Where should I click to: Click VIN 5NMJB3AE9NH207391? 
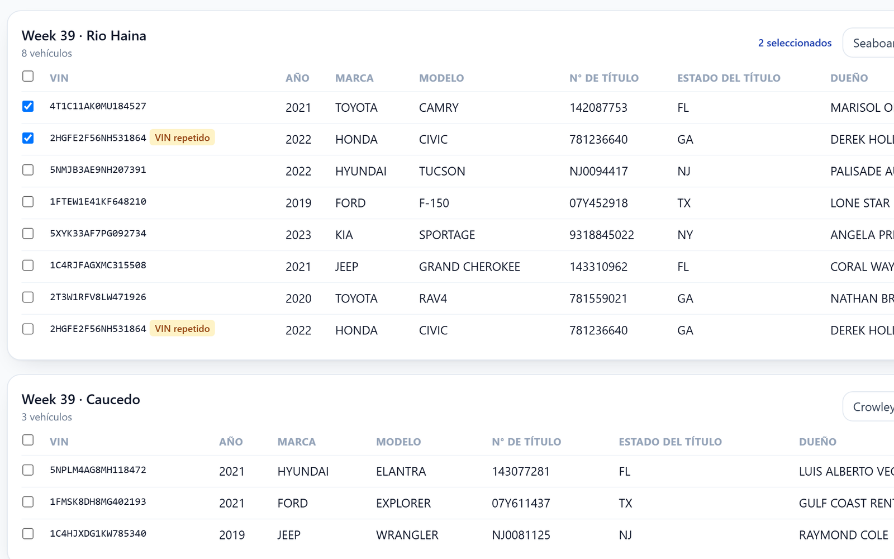click(98, 170)
